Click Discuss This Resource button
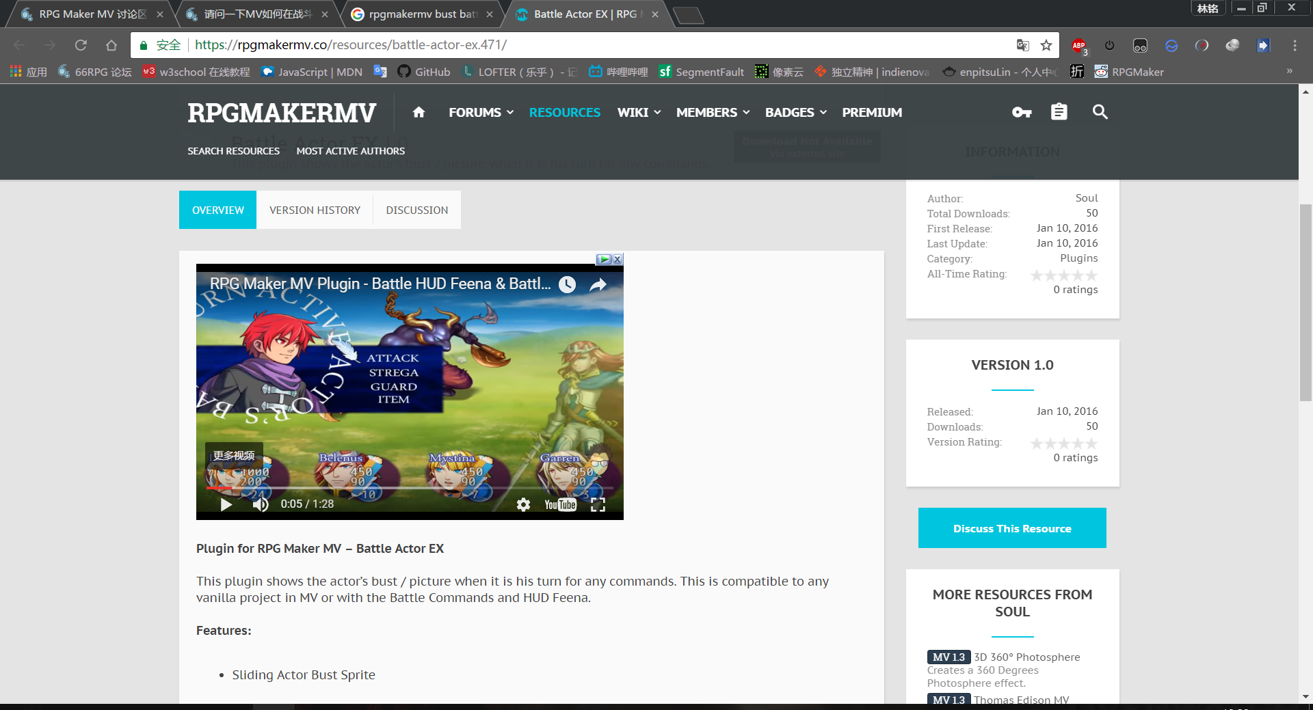This screenshot has width=1313, height=710. coord(1012,528)
